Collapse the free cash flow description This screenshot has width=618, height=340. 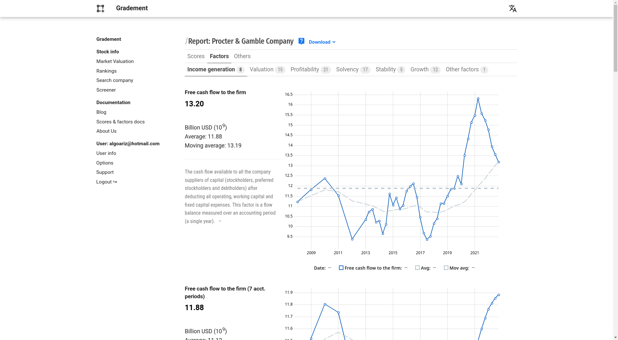point(220,221)
